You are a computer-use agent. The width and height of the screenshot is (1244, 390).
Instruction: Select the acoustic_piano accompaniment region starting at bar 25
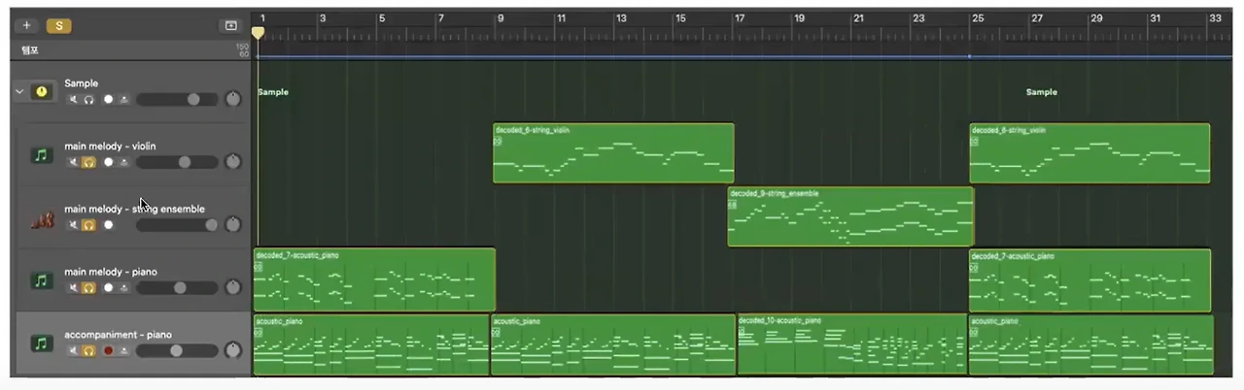point(1090,344)
